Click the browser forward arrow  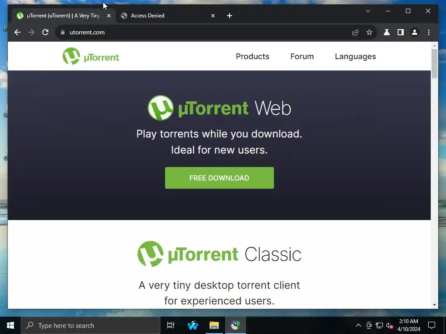(x=31, y=32)
